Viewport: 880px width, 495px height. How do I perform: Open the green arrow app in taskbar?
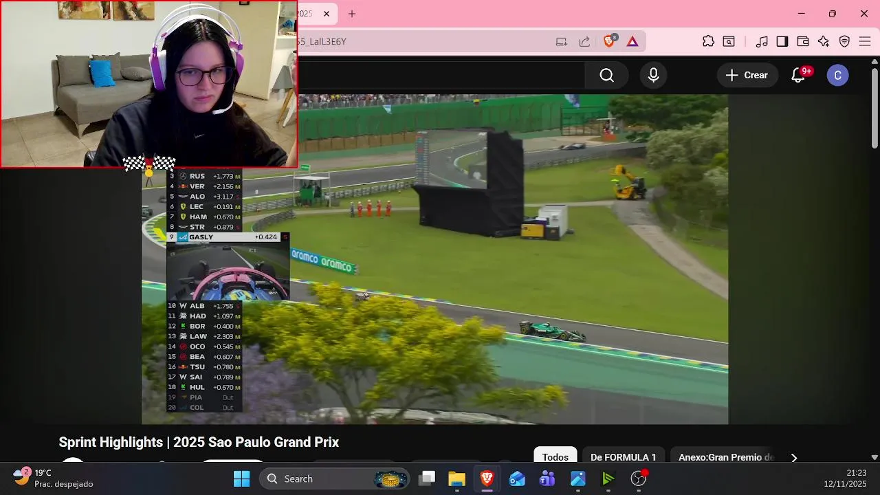click(x=608, y=478)
